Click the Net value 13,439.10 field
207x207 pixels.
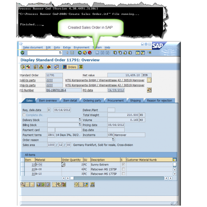[125, 75]
